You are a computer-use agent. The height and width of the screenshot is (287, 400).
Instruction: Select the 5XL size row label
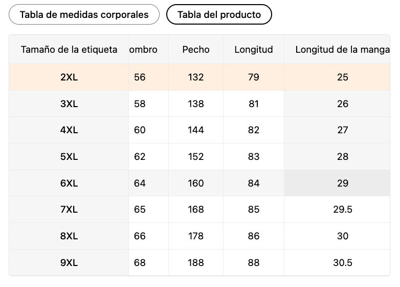(x=69, y=157)
